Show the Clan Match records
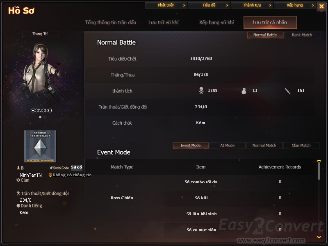Image resolution: width=328 pixels, height=246 pixels. coord(301,146)
